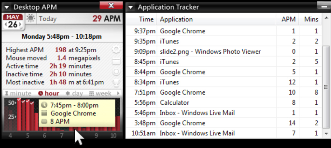Click the first checkmarked bar in chart
This screenshot has width=331, height=148.
pyautogui.click(x=19, y=114)
